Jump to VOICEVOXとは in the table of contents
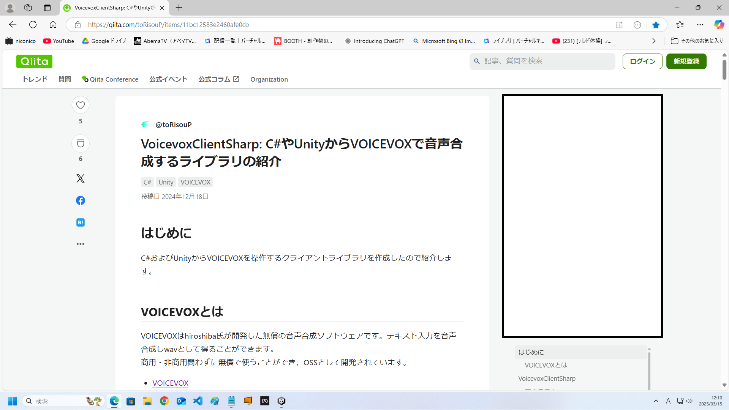The height and width of the screenshot is (410, 729). [x=546, y=365]
